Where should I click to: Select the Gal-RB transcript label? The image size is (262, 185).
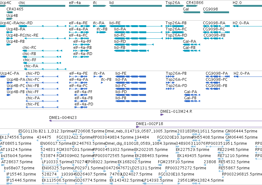[x=189, y=48]
